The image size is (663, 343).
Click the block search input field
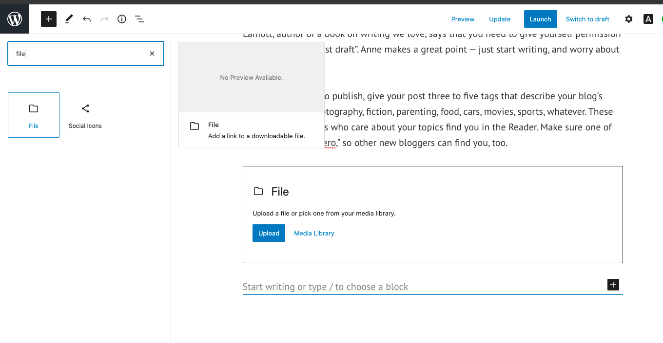pyautogui.click(x=78, y=54)
